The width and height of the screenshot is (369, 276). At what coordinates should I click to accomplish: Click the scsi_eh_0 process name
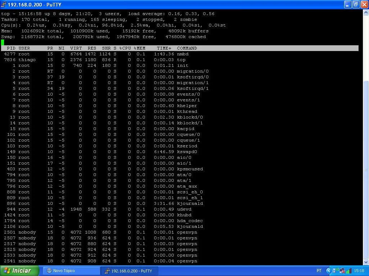click(190, 192)
